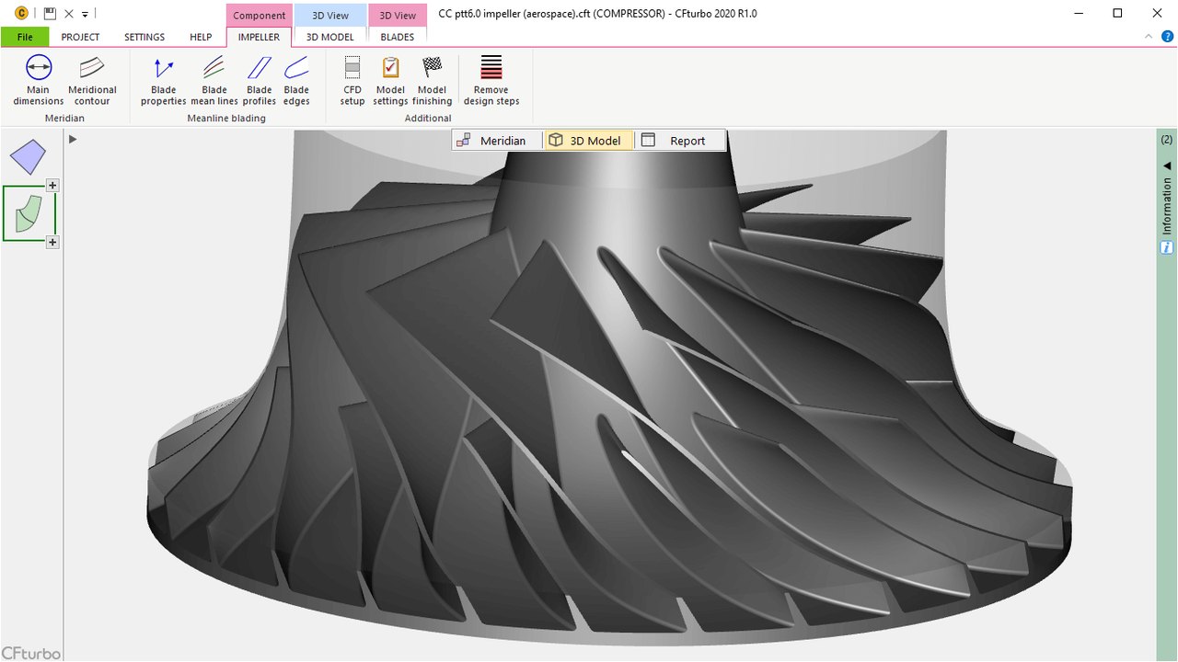Image resolution: width=1178 pixels, height=662 pixels.
Task: Select the IMPELLER ribbon tab
Action: (259, 37)
